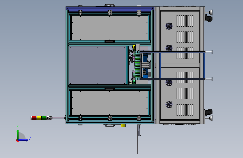
Task: Click the Z label on the coordinate triad
Action: tap(30, 138)
